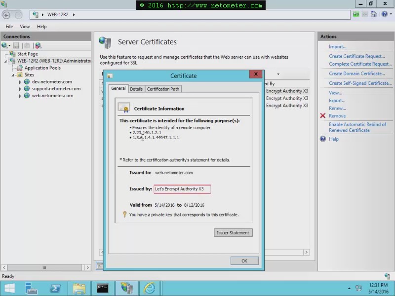Click the dev.netometer.com globe icon
This screenshot has width=395, height=296.
pyautogui.click(x=27, y=81)
